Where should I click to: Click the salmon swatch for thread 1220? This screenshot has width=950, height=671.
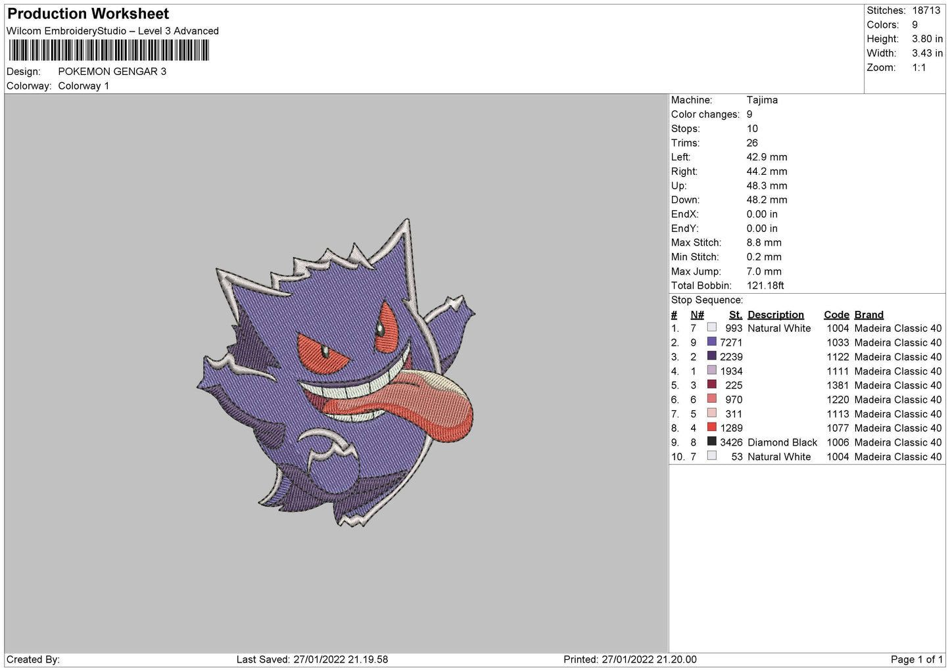[x=711, y=399]
